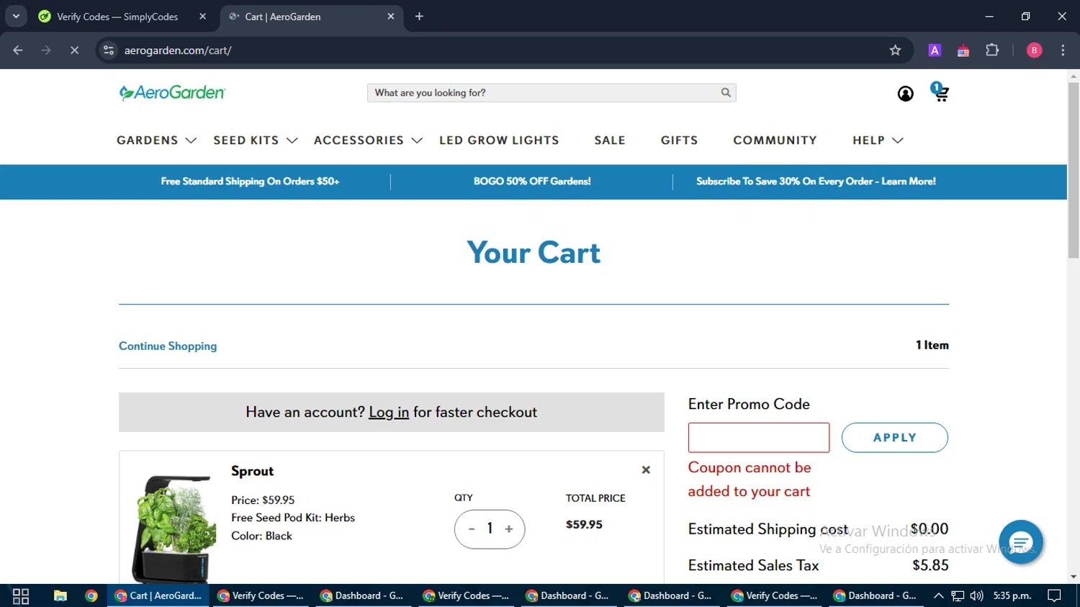Click the '1 Item' count text

coord(932,346)
